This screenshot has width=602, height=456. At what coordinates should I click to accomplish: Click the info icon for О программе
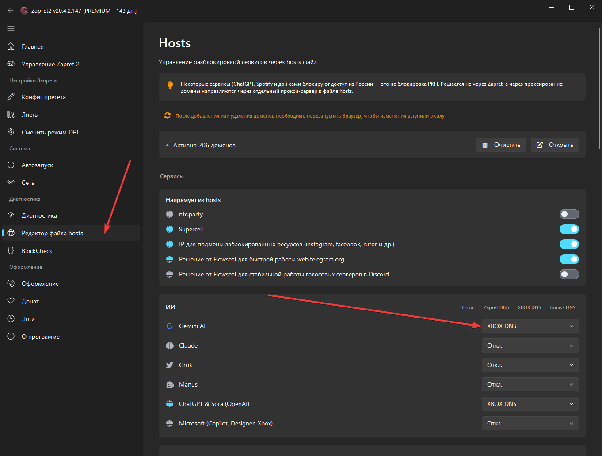11,337
